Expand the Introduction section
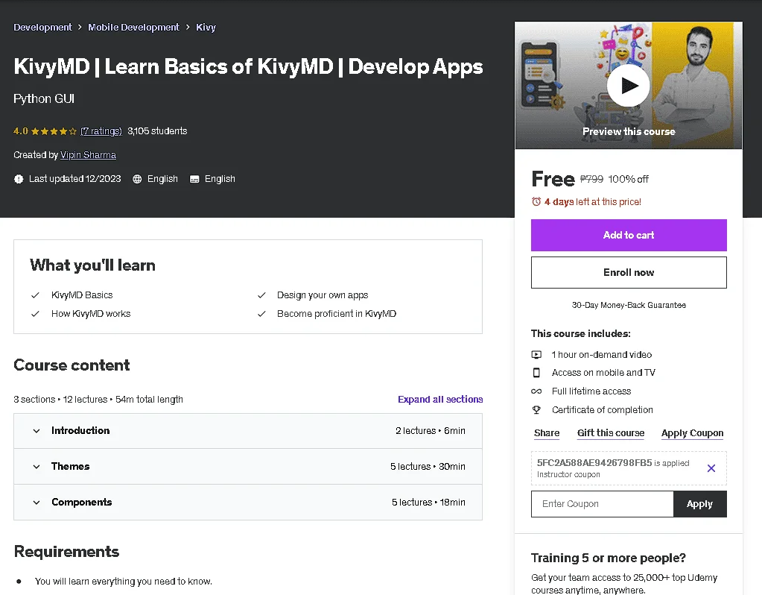Image resolution: width=762 pixels, height=595 pixels. 248,431
